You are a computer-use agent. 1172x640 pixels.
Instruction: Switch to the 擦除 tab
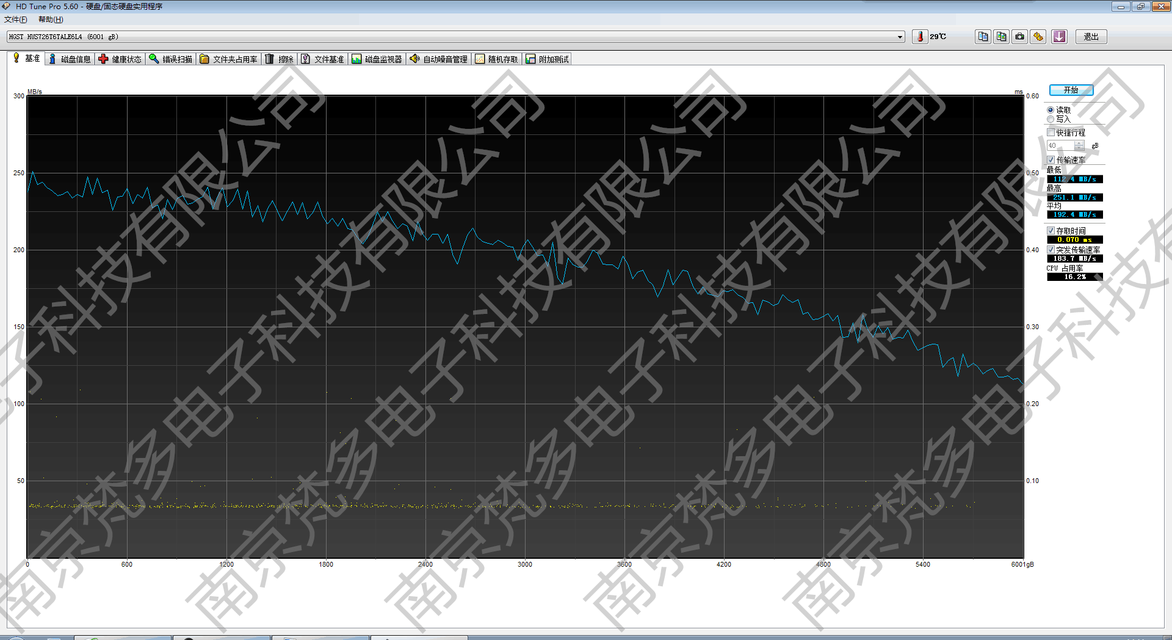click(x=280, y=59)
